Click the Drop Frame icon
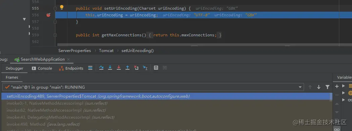The height and width of the screenshot is (131, 352). (x=136, y=68)
